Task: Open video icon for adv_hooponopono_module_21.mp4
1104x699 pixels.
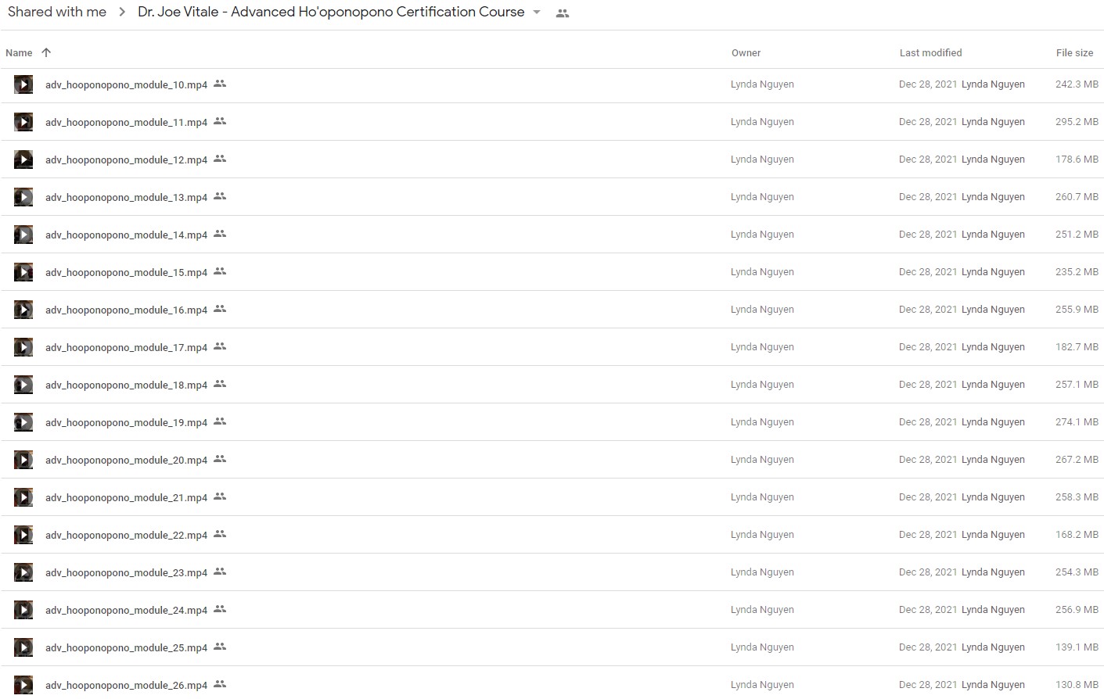Action: 23,497
